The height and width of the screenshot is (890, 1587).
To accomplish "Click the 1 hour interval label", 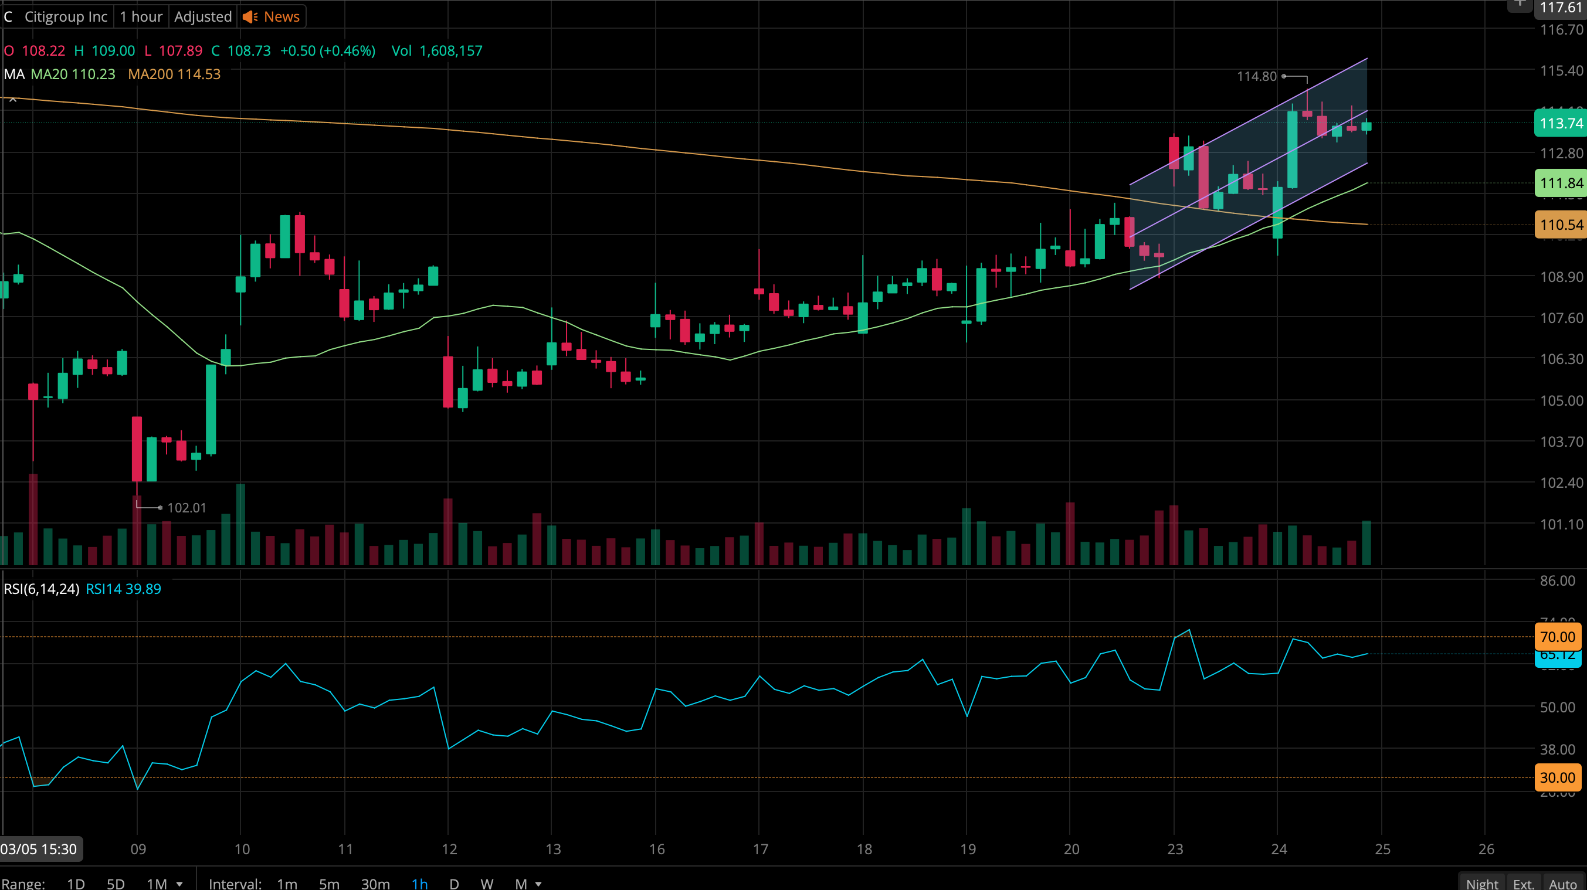I will 141,16.
